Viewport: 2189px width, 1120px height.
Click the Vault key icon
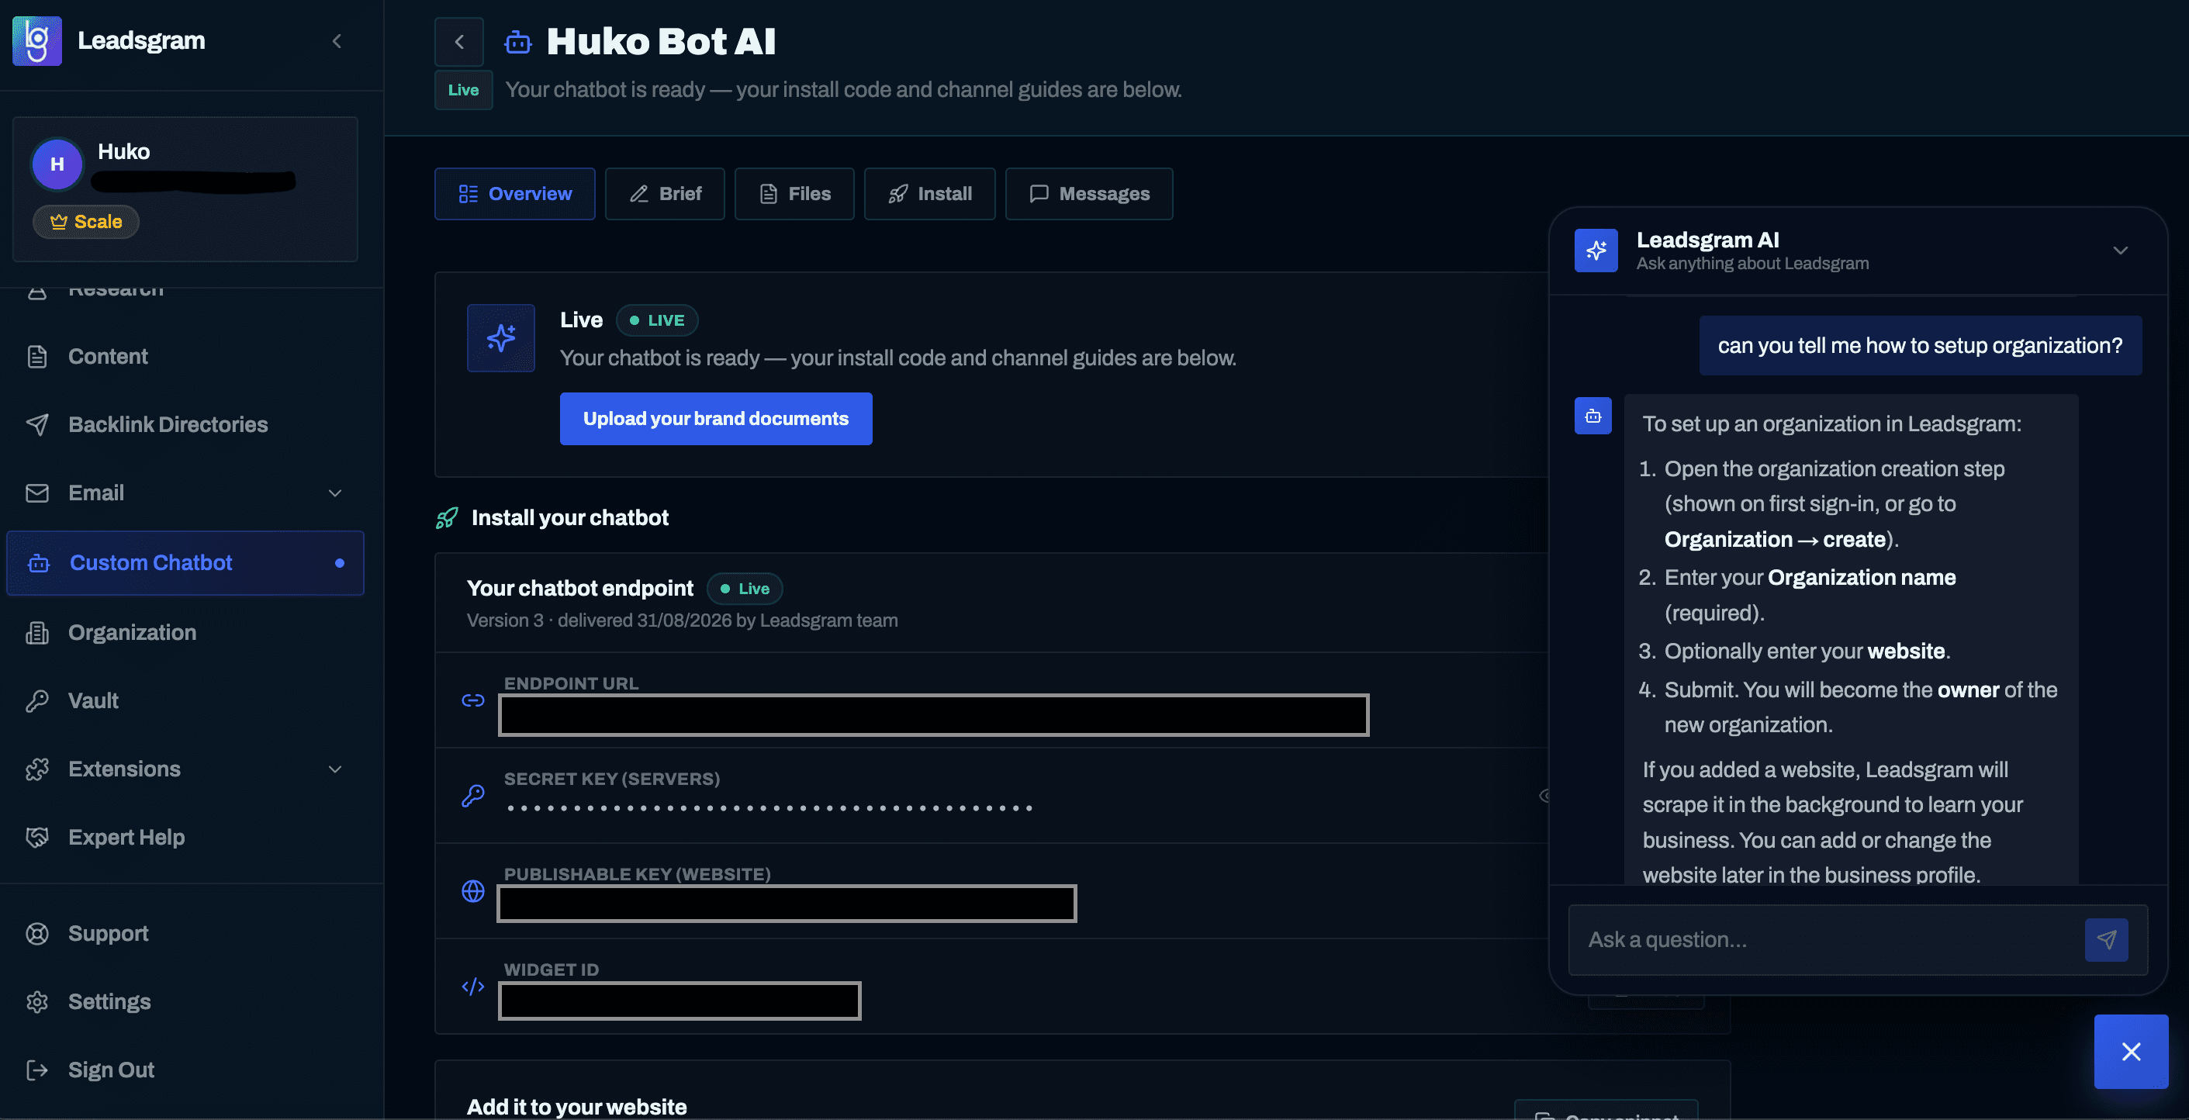click(36, 701)
